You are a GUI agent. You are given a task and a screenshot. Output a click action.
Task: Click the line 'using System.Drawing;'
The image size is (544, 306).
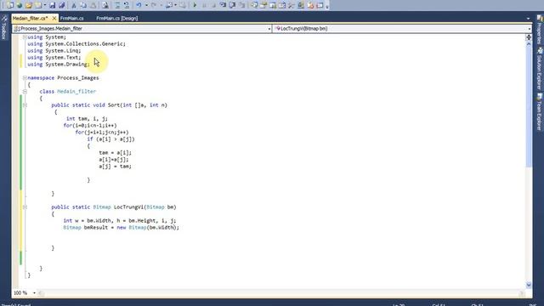pyautogui.click(x=59, y=65)
